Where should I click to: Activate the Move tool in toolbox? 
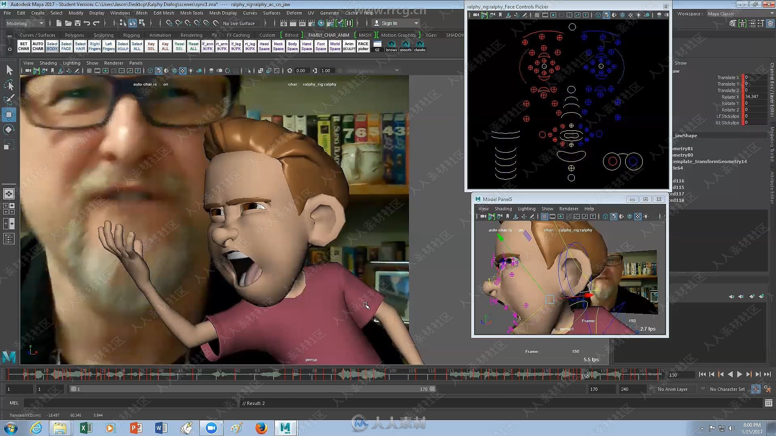click(x=9, y=115)
